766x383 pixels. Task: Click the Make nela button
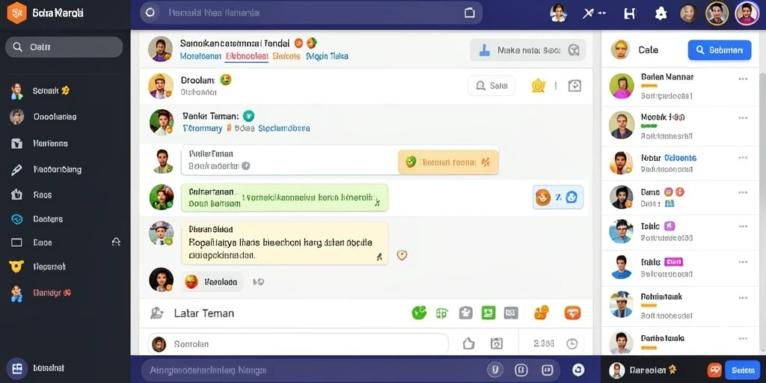pos(527,50)
